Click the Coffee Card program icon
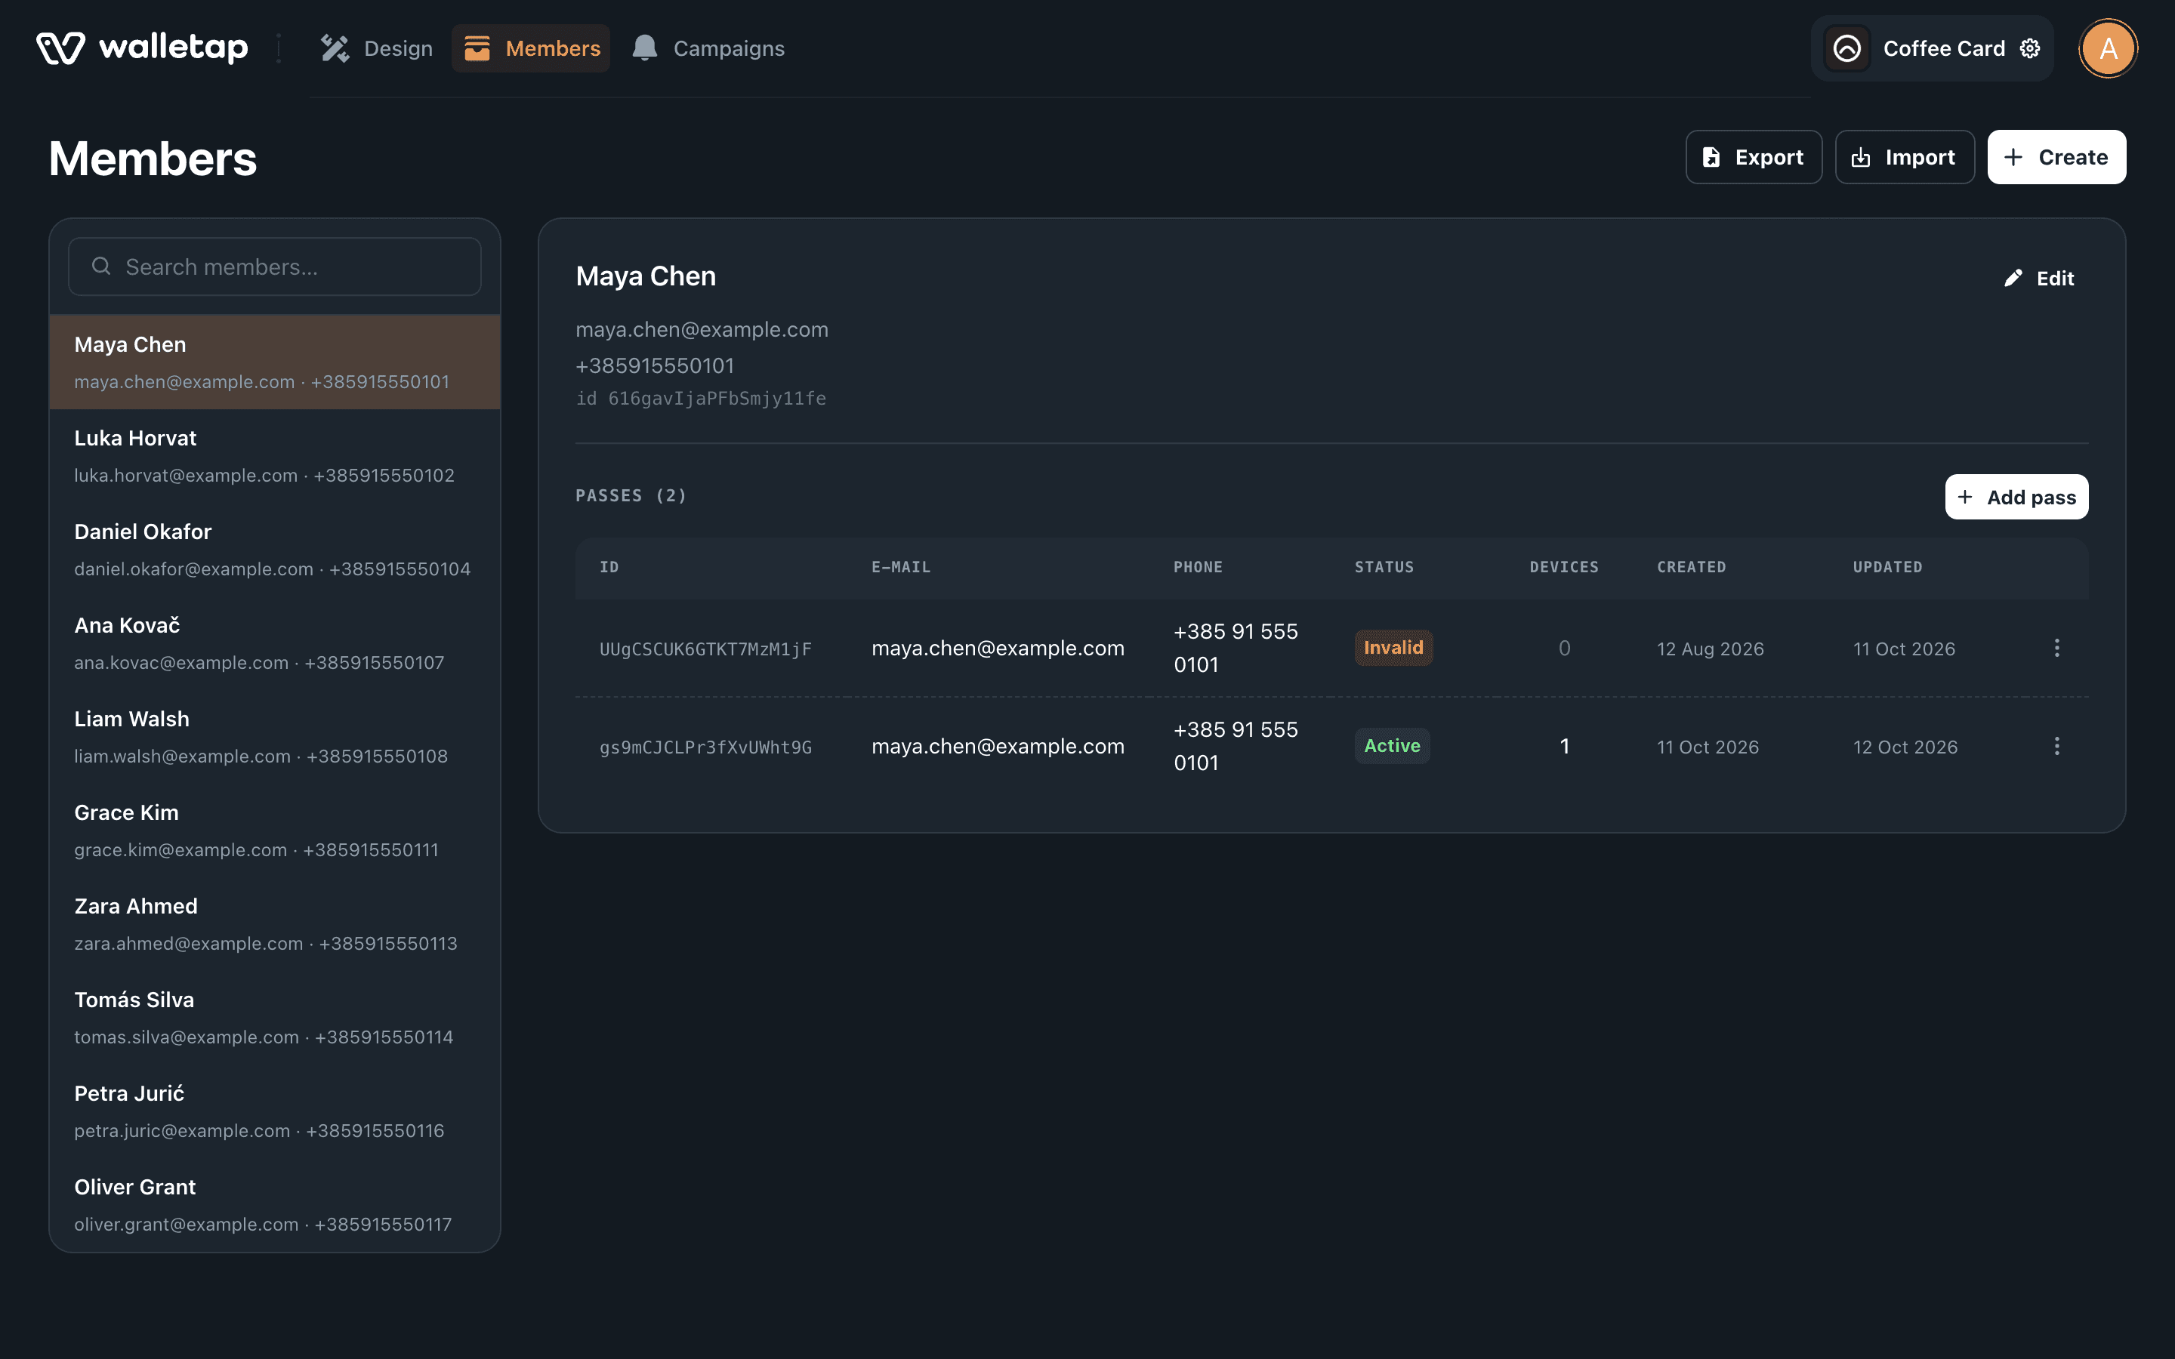This screenshot has width=2175, height=1359. (x=1847, y=48)
